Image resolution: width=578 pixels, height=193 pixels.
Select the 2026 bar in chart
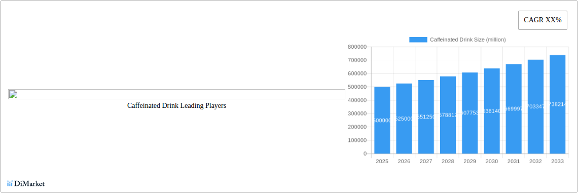(x=404, y=119)
